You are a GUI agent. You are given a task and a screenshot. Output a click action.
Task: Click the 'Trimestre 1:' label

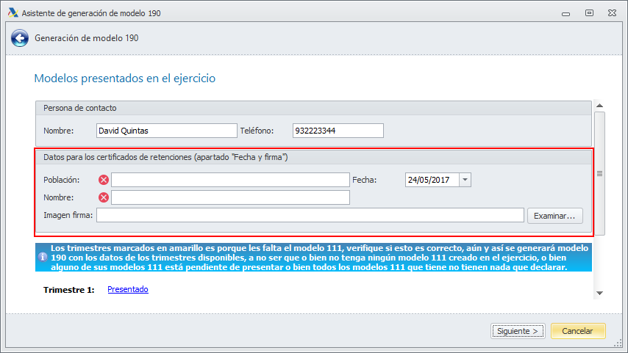pos(69,290)
